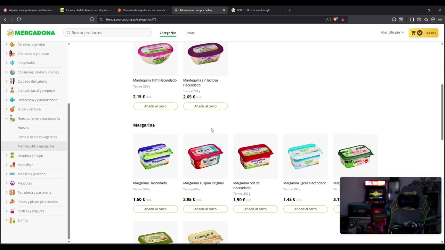Click the Mercadona logo
The image size is (445, 250).
[x=31, y=33]
